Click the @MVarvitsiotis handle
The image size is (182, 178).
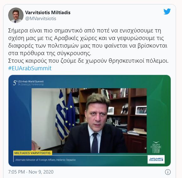41,19
